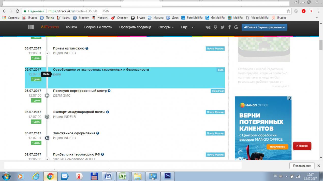Reload the page with refresh icon
The width and height of the screenshot is (323, 181).
18,11
